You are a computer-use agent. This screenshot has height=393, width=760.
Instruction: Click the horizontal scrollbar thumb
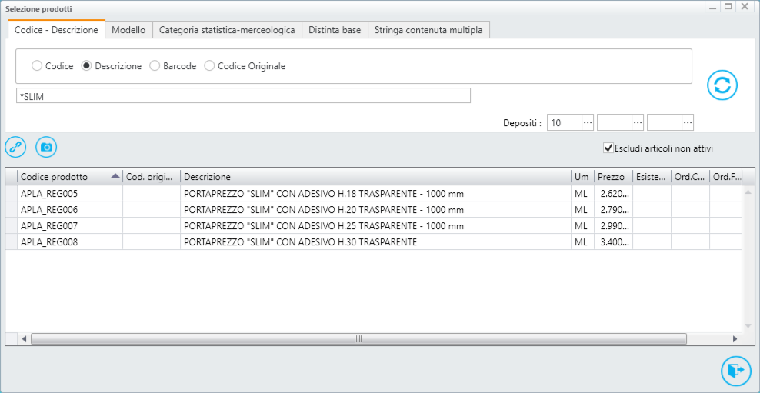coord(358,338)
